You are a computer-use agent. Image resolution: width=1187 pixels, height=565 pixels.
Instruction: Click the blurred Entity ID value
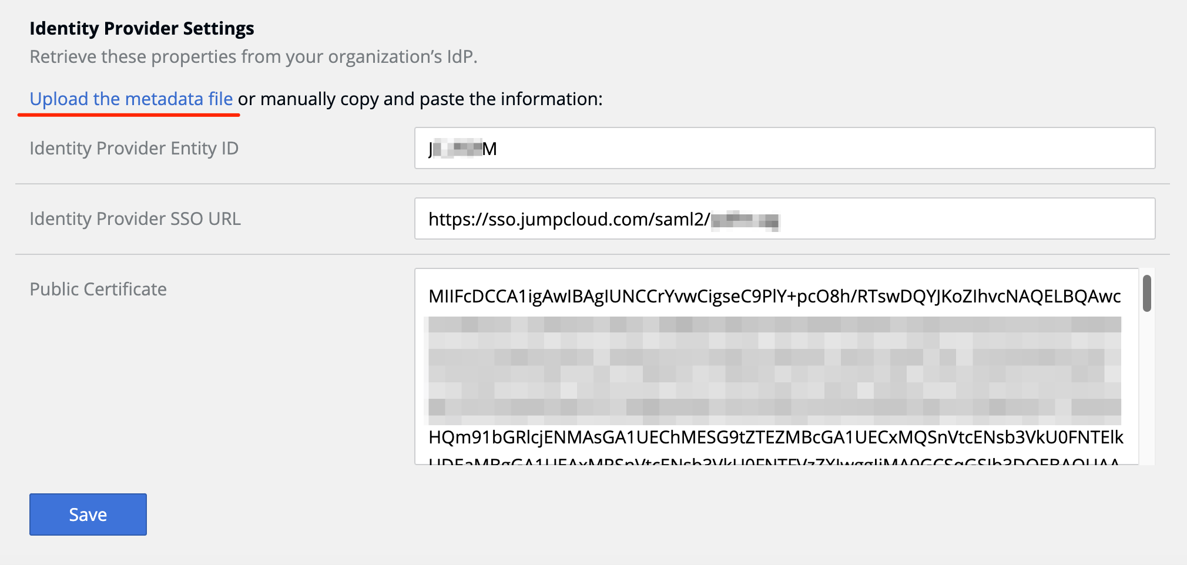[x=462, y=149]
